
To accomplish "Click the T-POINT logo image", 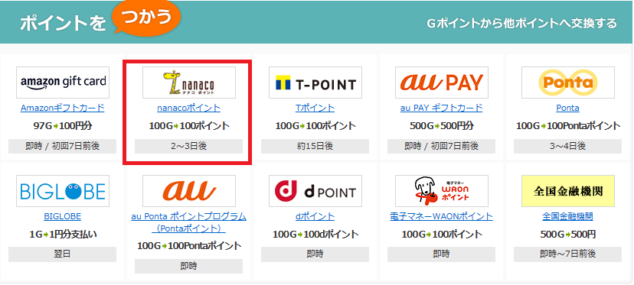I will point(315,83).
